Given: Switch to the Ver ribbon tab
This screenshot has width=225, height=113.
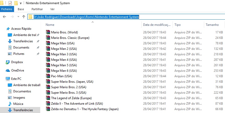Looking at the screenshot, I should (x=52, y=9).
